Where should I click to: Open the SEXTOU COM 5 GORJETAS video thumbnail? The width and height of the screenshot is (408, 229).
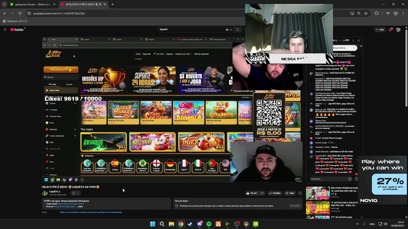pyautogui.click(x=318, y=207)
